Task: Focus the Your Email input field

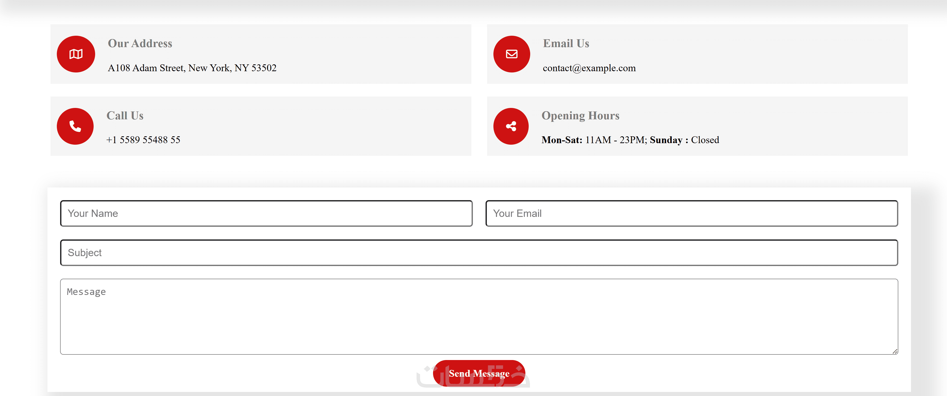Action: tap(691, 213)
